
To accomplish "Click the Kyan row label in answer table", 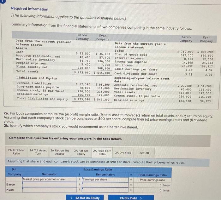I will [x=10, y=190].
